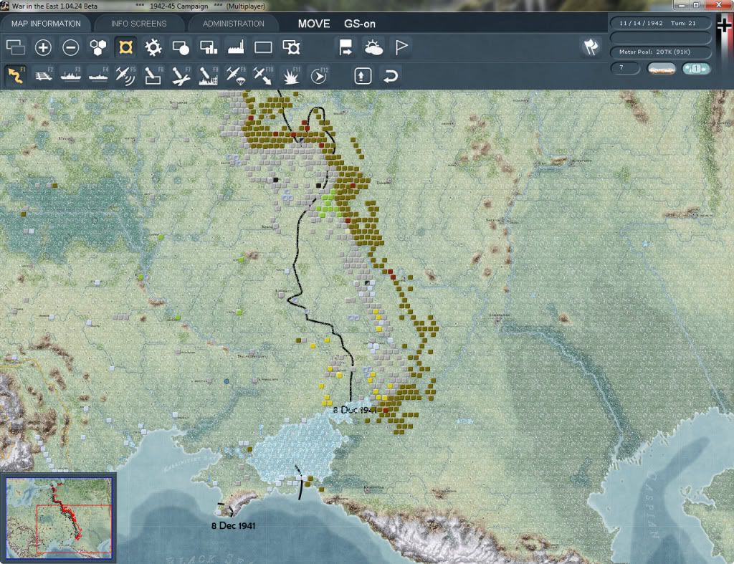Select F7 bomb airfield mode

[x=181, y=75]
